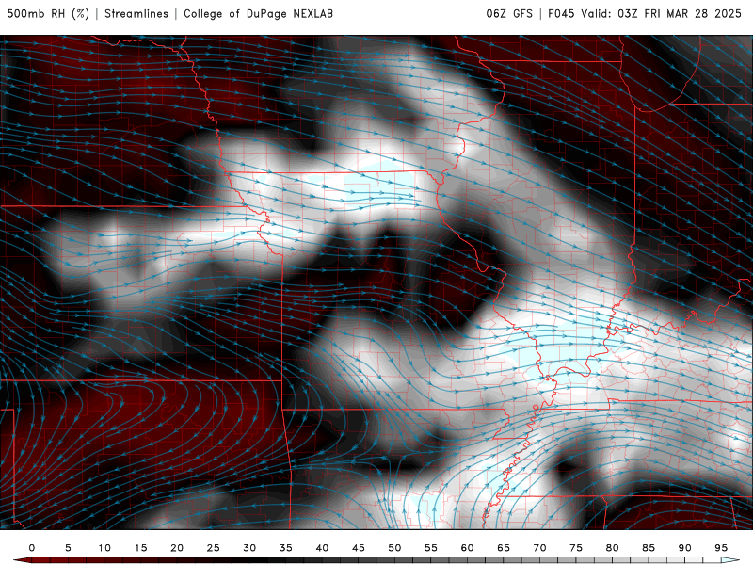Click the '75' value on the color scale
753x565 pixels.
tap(576, 548)
